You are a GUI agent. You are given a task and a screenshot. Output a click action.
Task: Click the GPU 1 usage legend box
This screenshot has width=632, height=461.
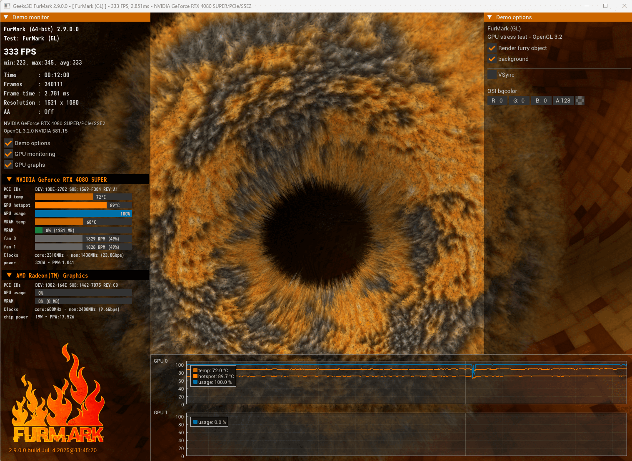210,422
